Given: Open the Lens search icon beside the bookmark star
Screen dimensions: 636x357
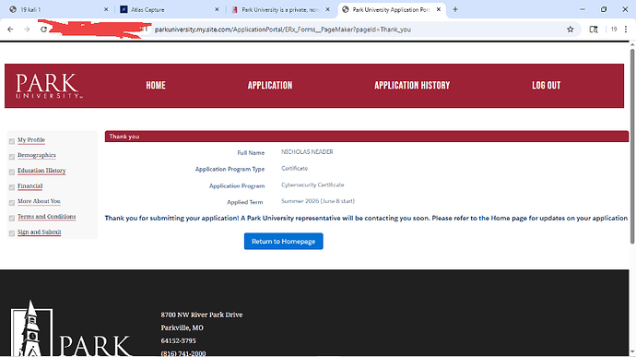Looking at the screenshot, I should pyautogui.click(x=594, y=30).
